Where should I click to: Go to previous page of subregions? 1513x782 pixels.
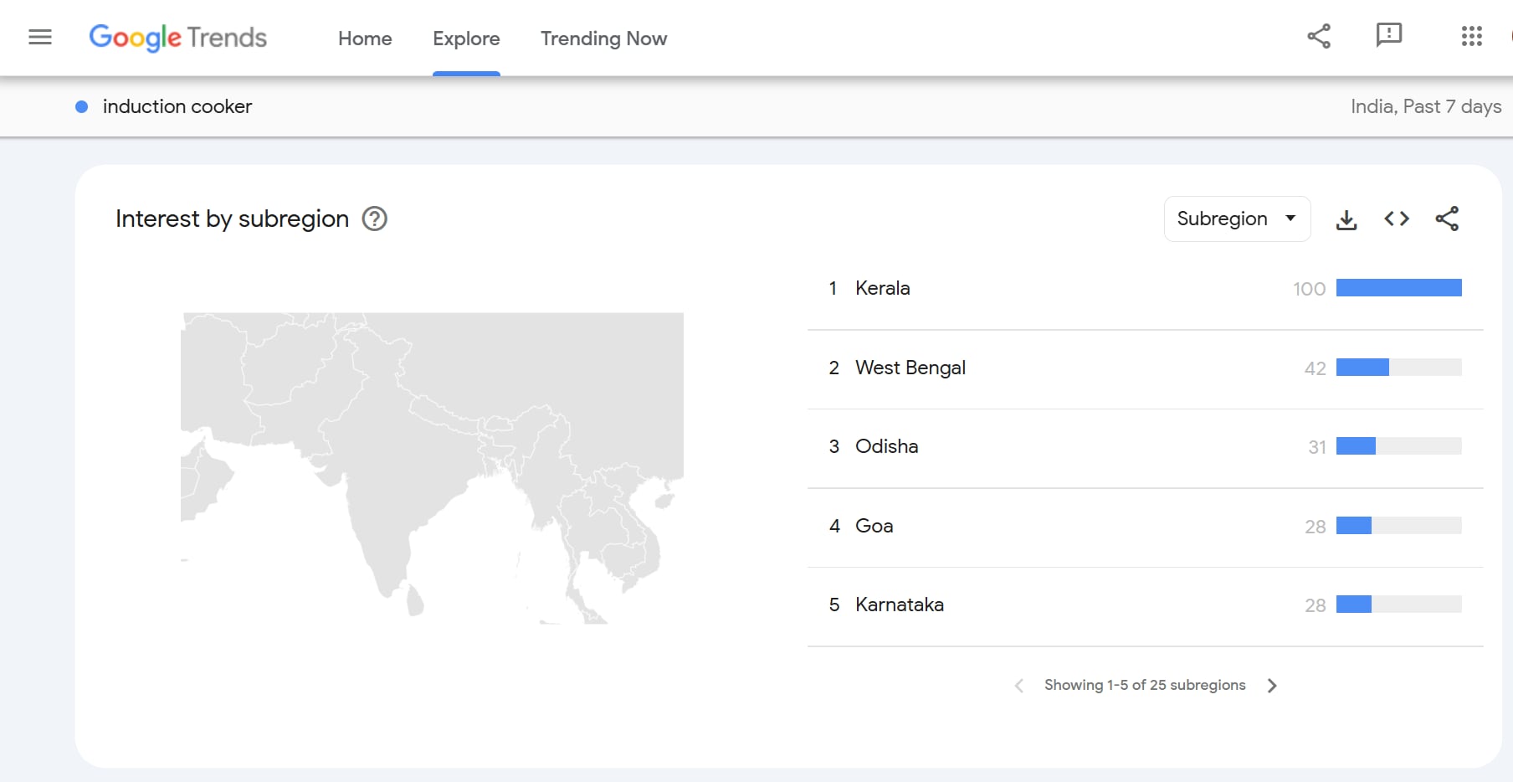1018,686
